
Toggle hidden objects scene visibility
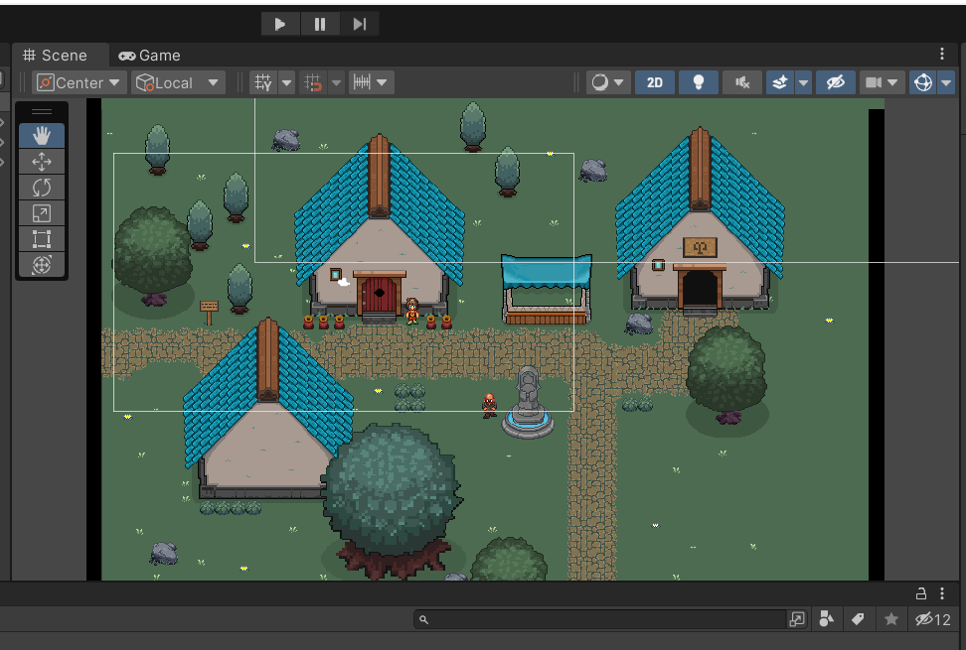836,82
